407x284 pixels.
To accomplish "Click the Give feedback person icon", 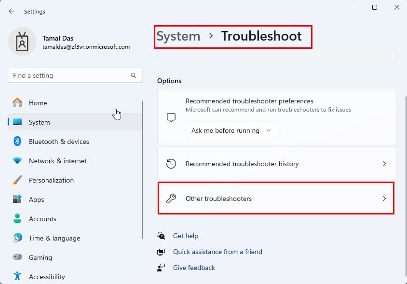I will [161, 268].
